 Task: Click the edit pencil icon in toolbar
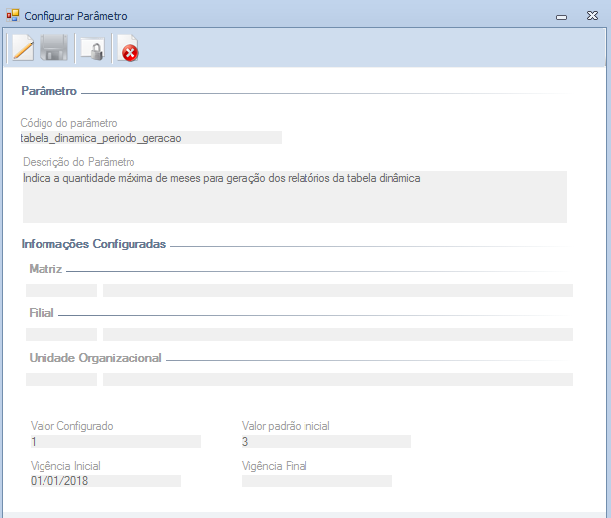click(x=22, y=47)
